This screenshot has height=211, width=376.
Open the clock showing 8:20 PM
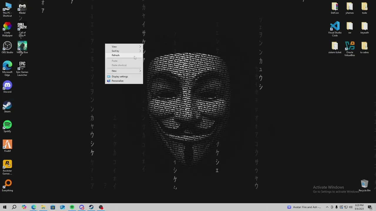(359, 207)
